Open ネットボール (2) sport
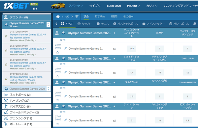This screenshot has height=128, width=198. click(27, 95)
